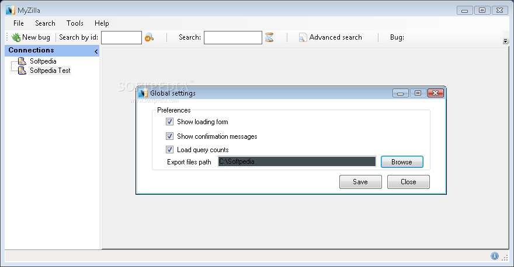
Task: Close the Global settings dialog via red X
Action: 435,93
